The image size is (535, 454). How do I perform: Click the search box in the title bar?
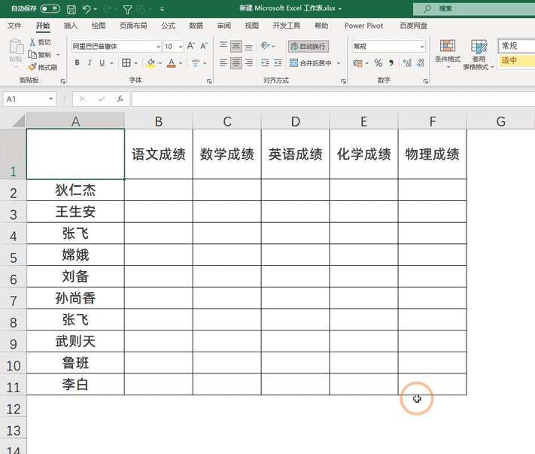(474, 9)
